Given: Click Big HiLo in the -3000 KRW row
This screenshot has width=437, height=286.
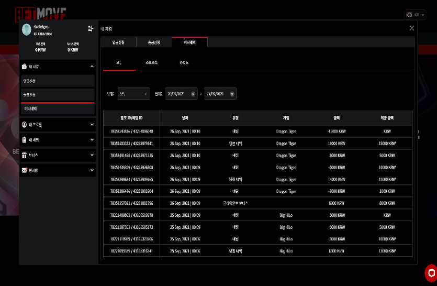Looking at the screenshot, I should [x=286, y=239].
